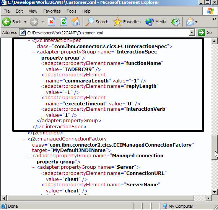Screen dimensions: 218x210
Task: Collapse the Server property group node
Action: 33,167
